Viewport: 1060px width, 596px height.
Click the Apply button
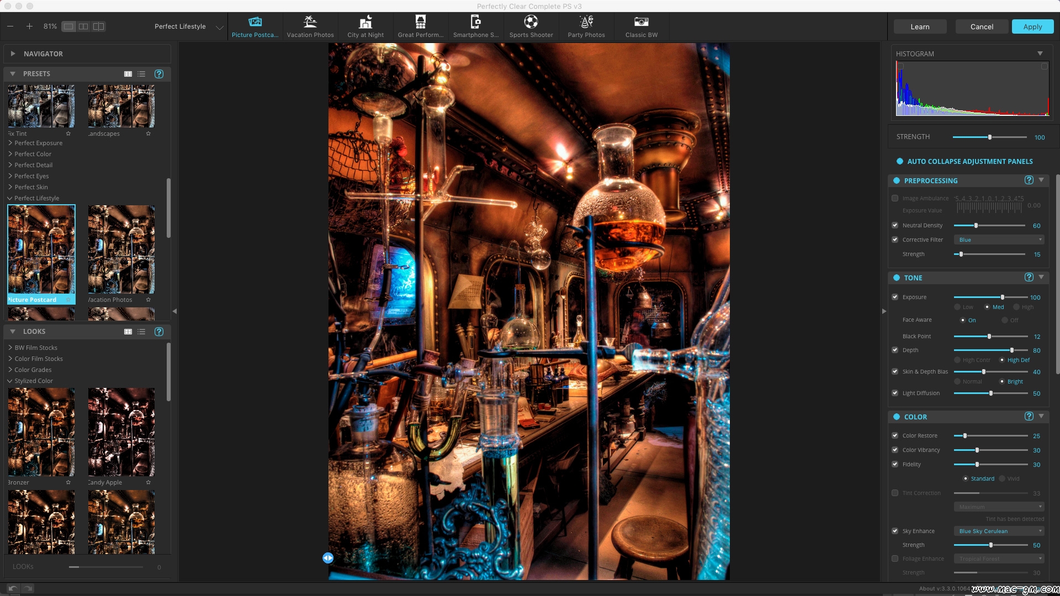click(1032, 26)
